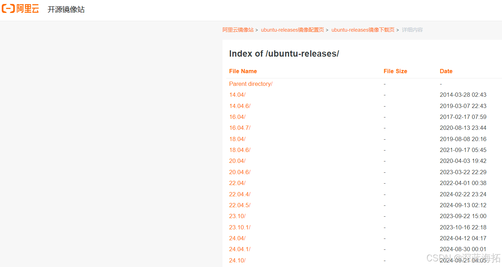Select date 2023-03-22 22:29
The image size is (502, 267).
463,172
